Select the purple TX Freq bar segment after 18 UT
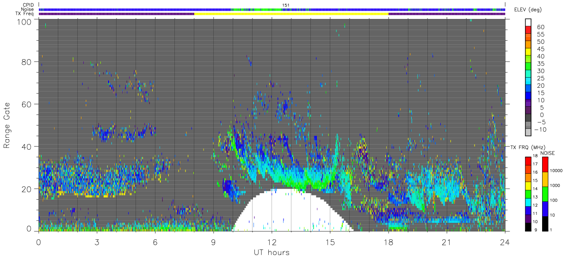Viewport: 568px width, 262px height. (x=447, y=14)
